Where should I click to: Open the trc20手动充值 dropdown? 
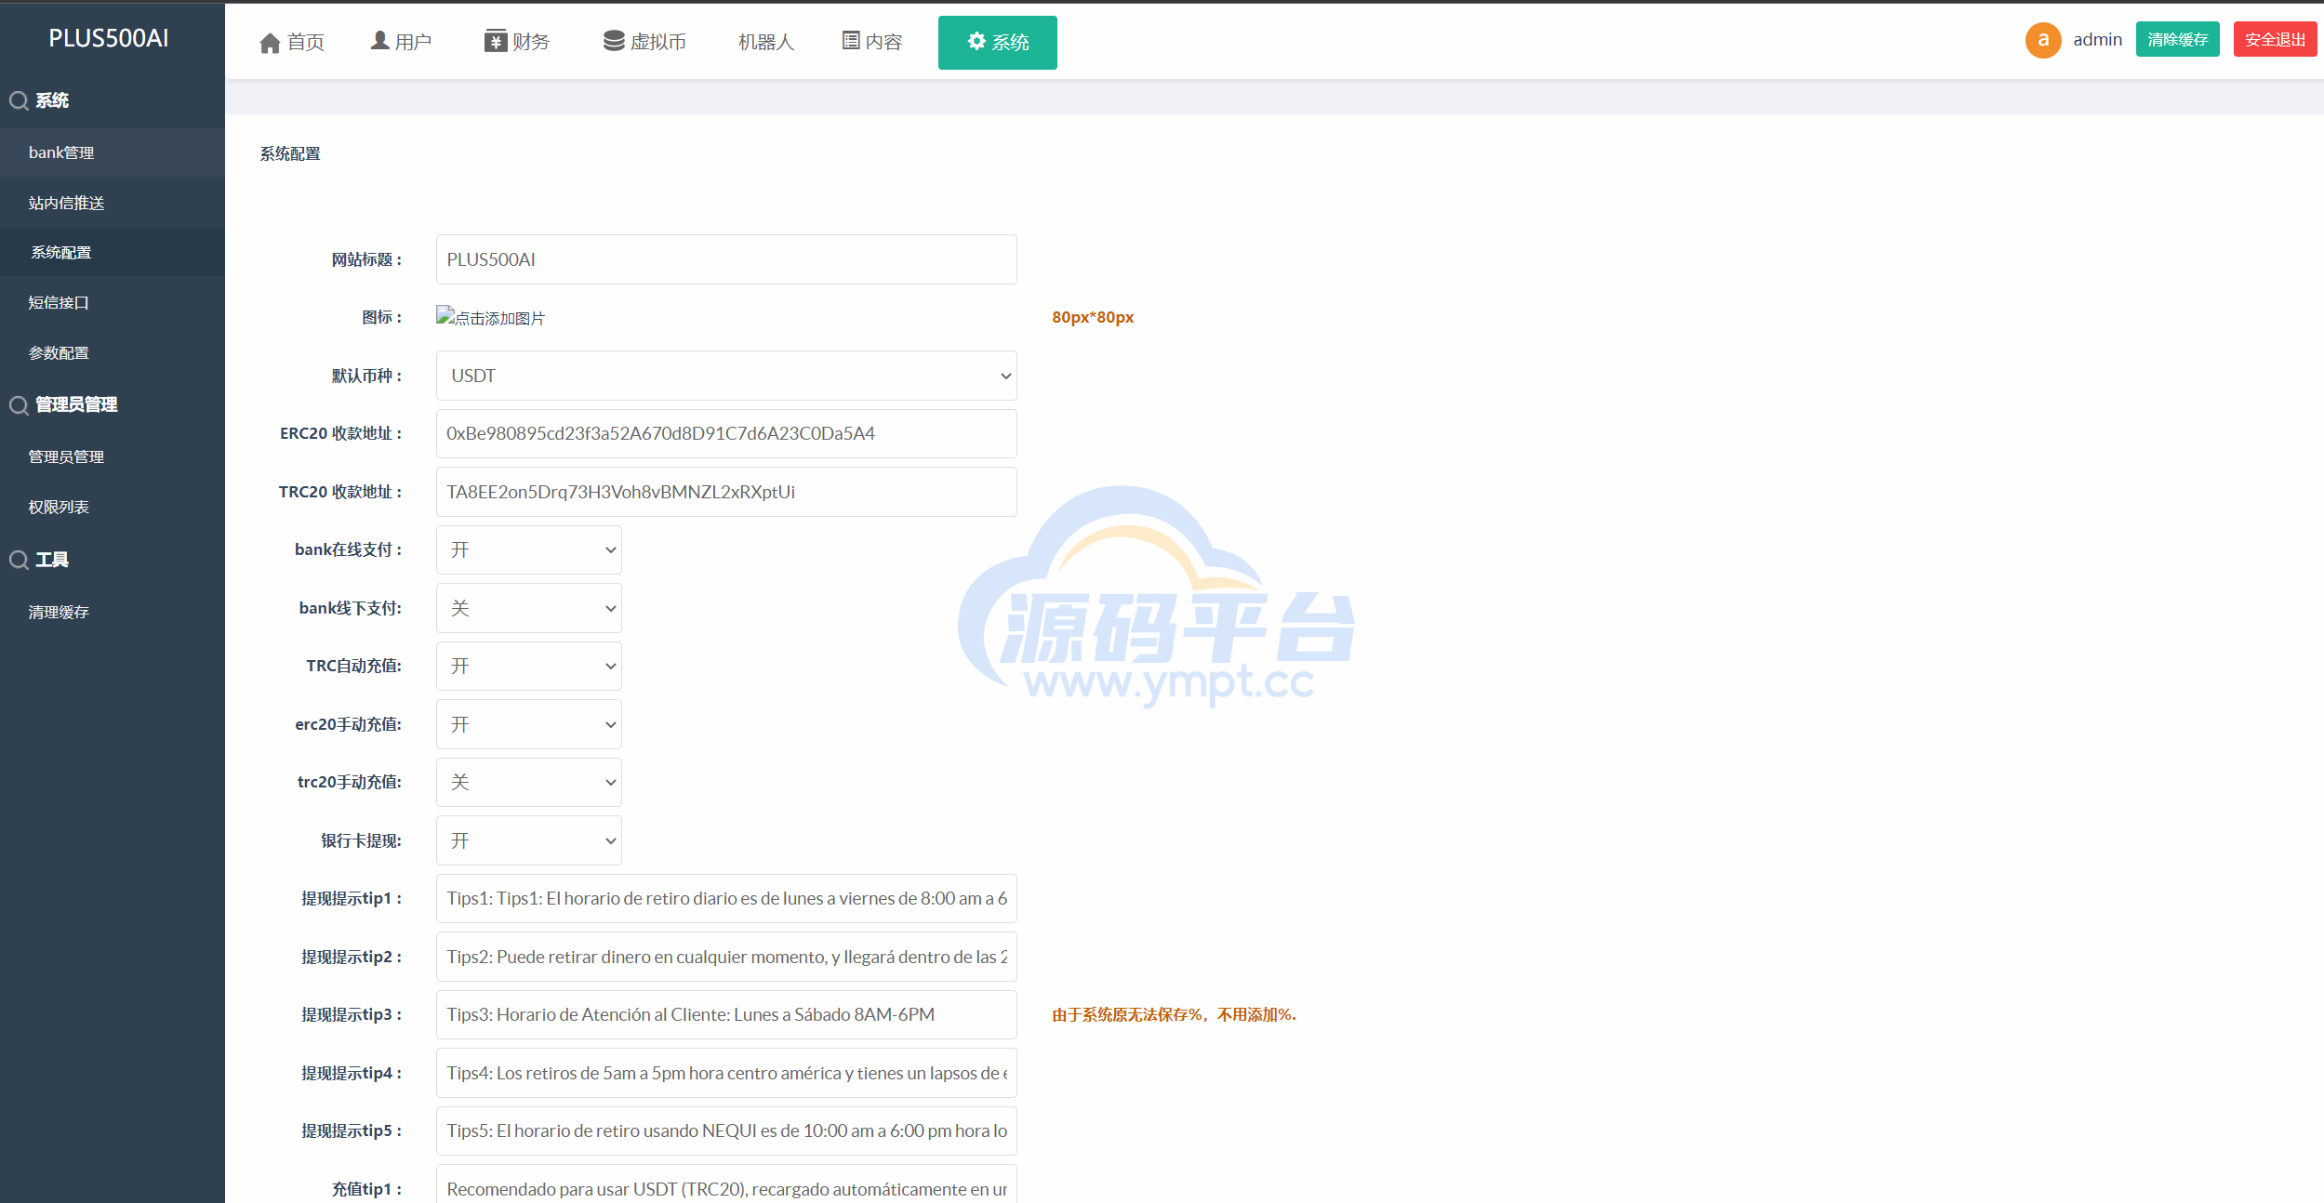(529, 782)
